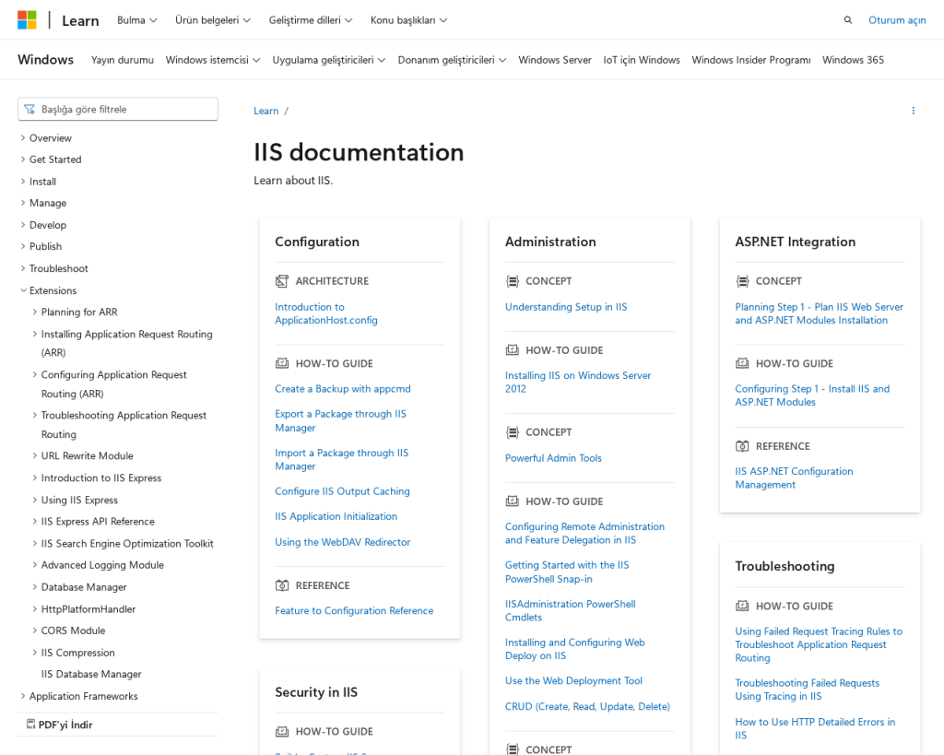Click How-to guide icon in Troubleshooting card
The image size is (944, 755).
pos(742,607)
